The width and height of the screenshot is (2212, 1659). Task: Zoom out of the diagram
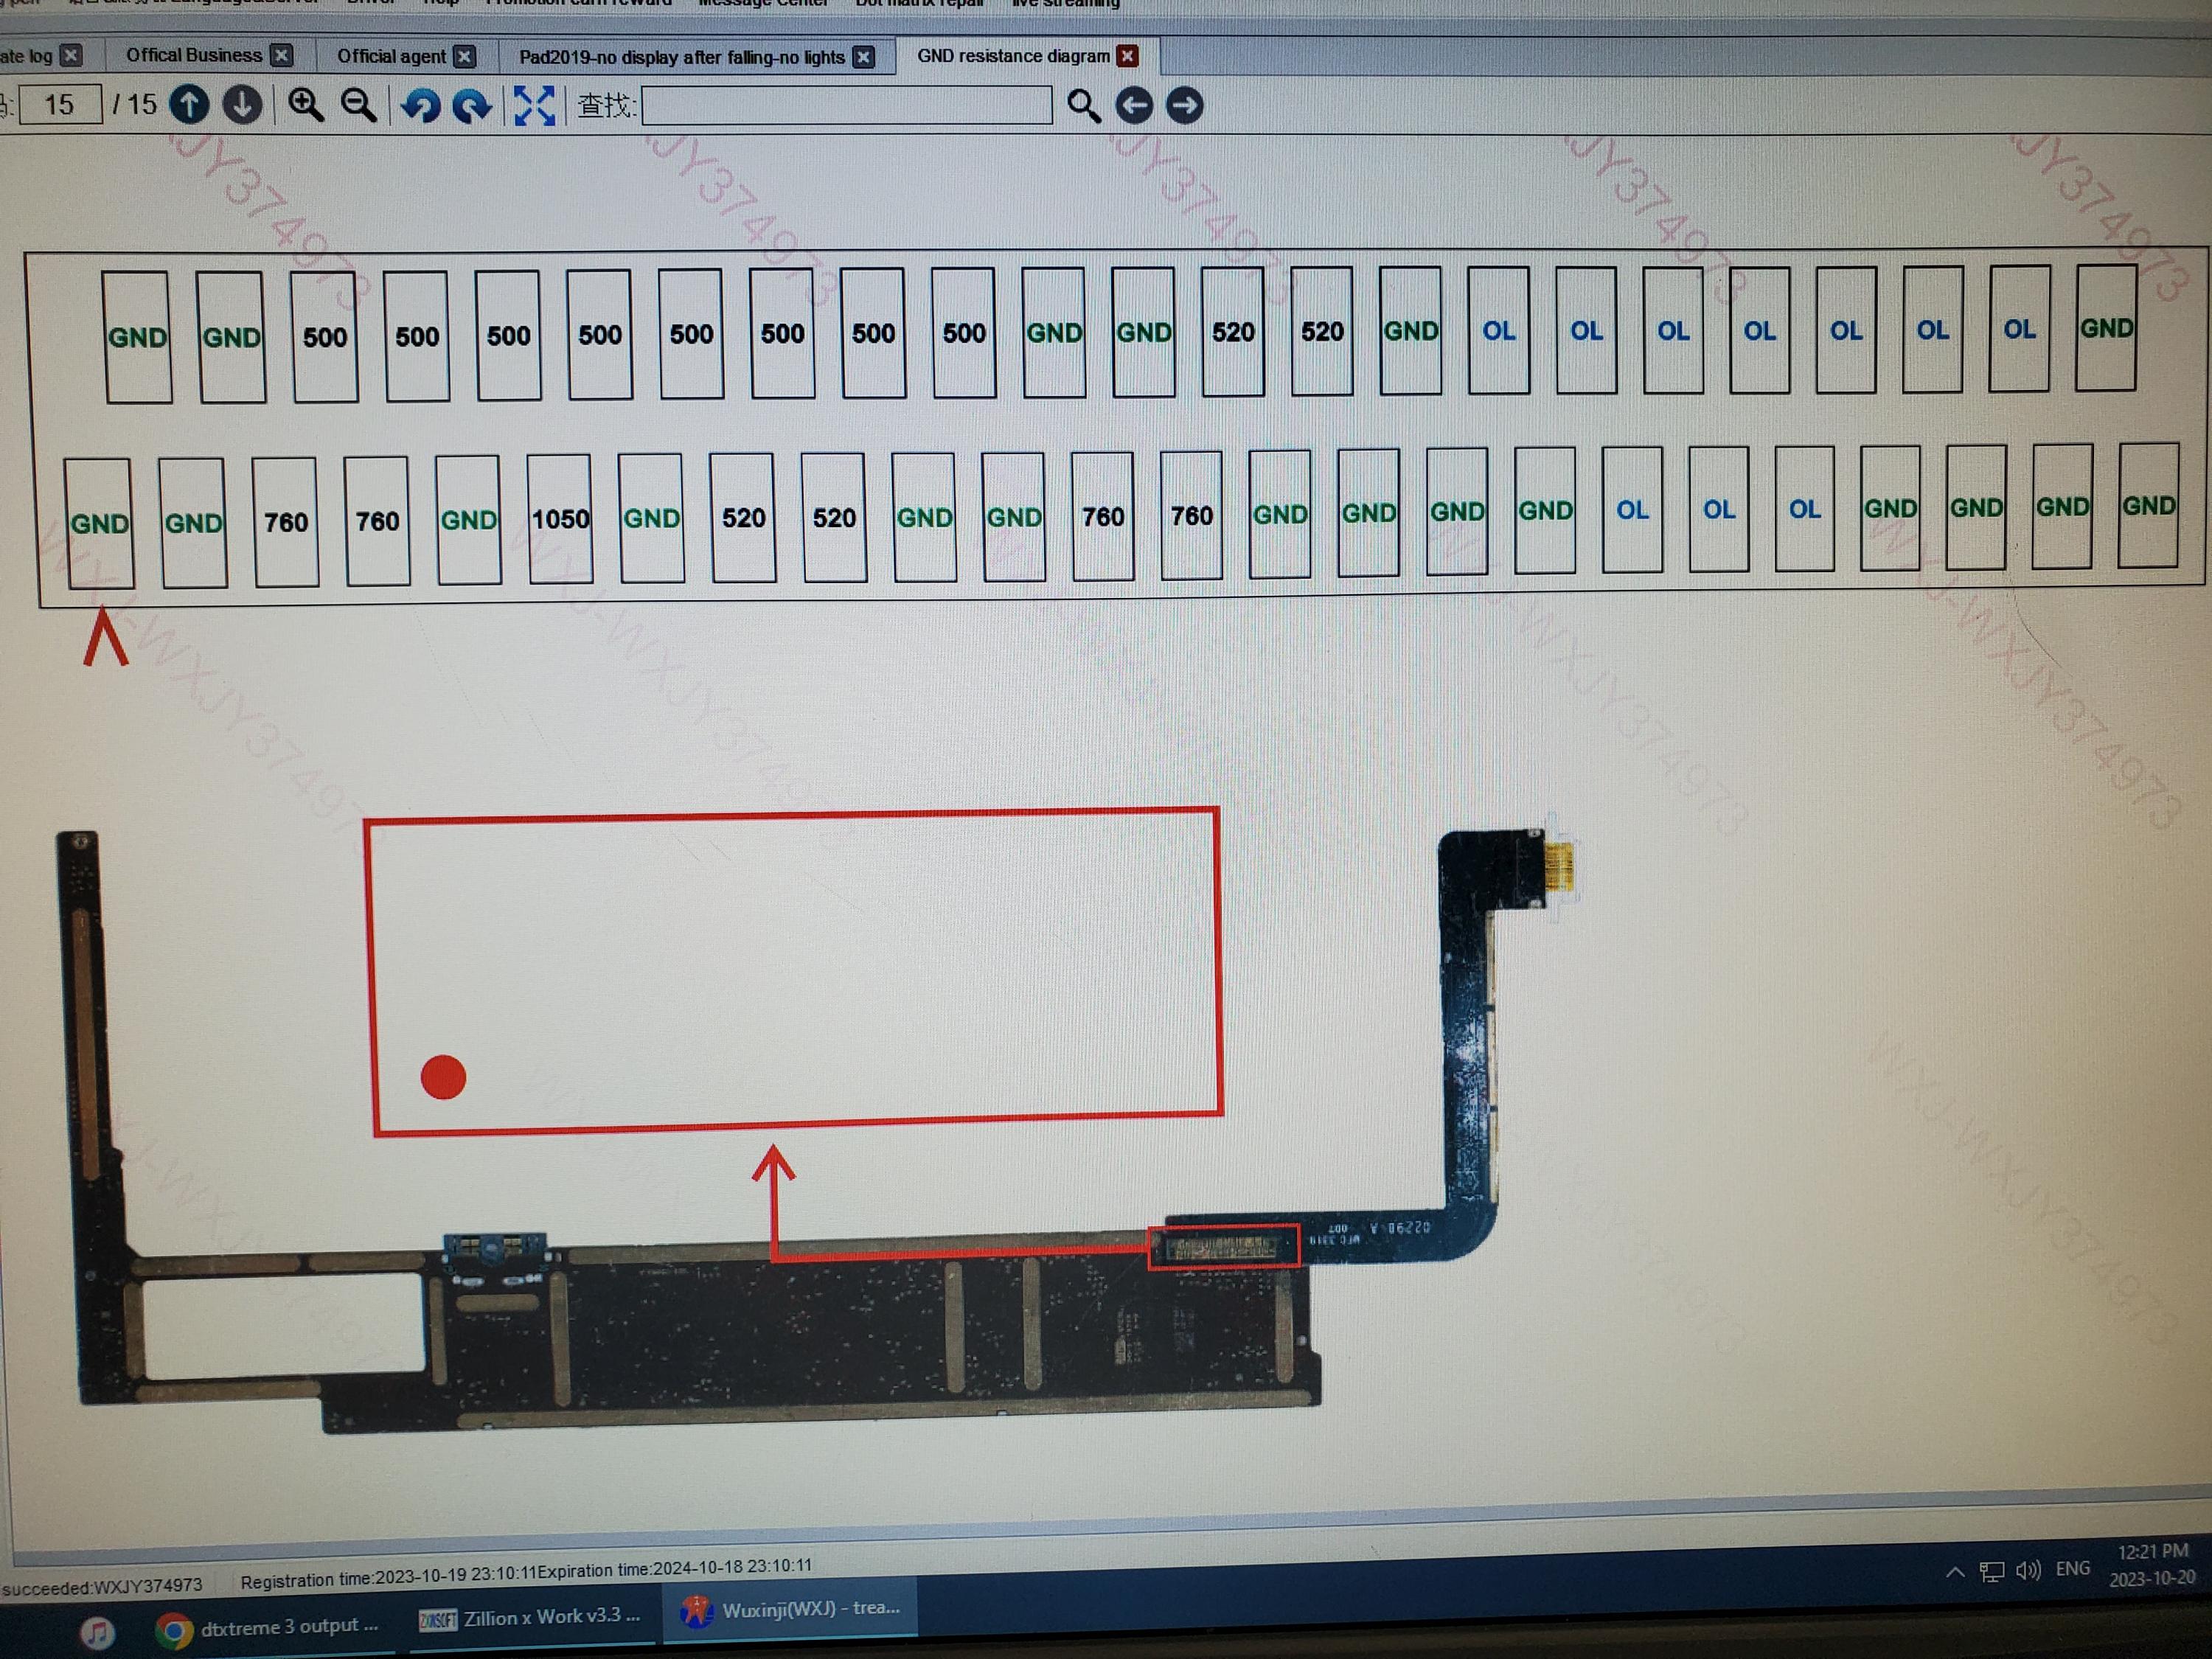pyautogui.click(x=358, y=104)
